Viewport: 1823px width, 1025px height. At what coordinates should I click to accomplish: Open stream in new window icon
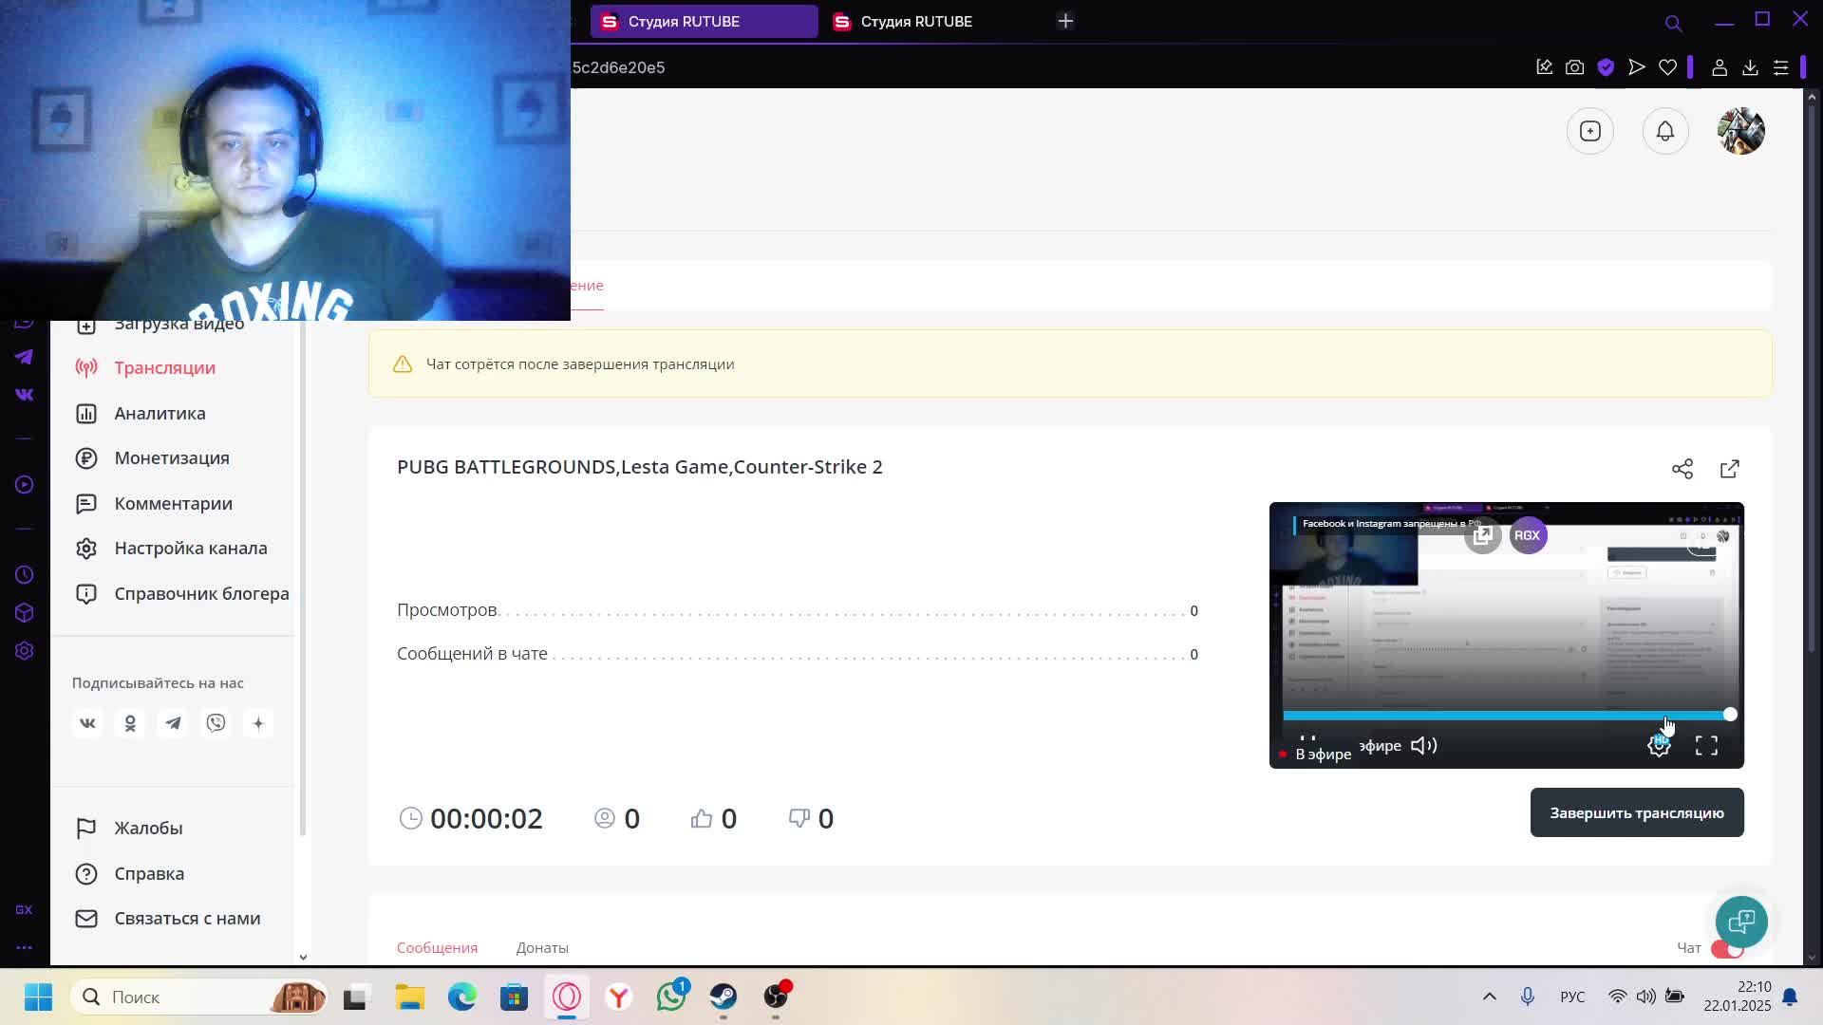tap(1729, 469)
